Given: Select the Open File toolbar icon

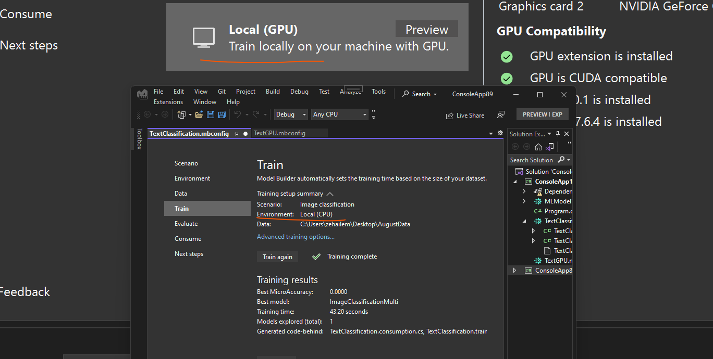Looking at the screenshot, I should pyautogui.click(x=198, y=114).
